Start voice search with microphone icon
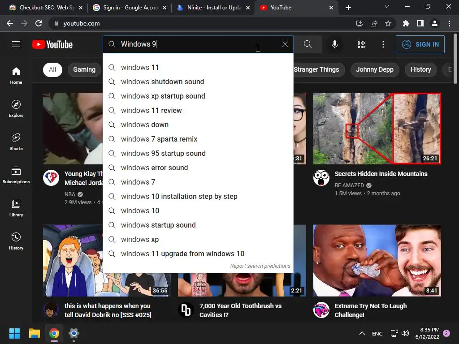 coord(334,44)
